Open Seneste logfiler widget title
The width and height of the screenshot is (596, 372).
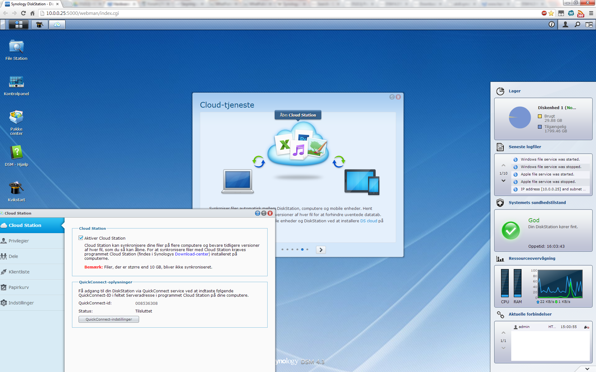(x=525, y=147)
